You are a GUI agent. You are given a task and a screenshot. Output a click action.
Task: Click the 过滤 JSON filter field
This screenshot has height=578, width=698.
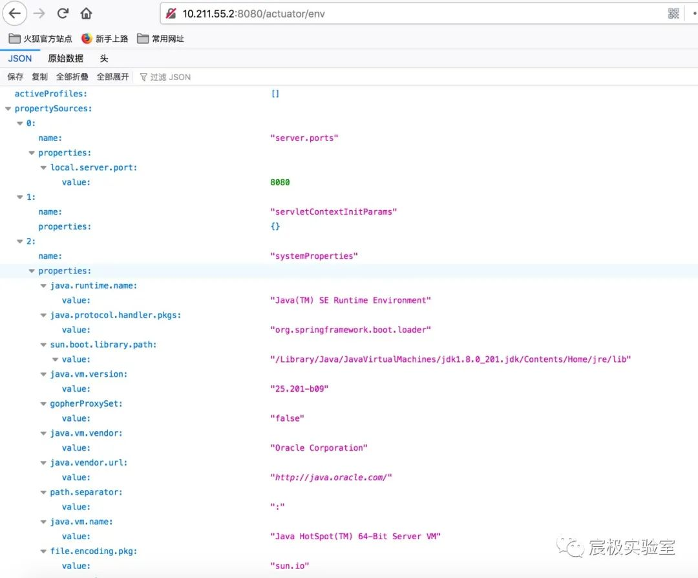(168, 76)
